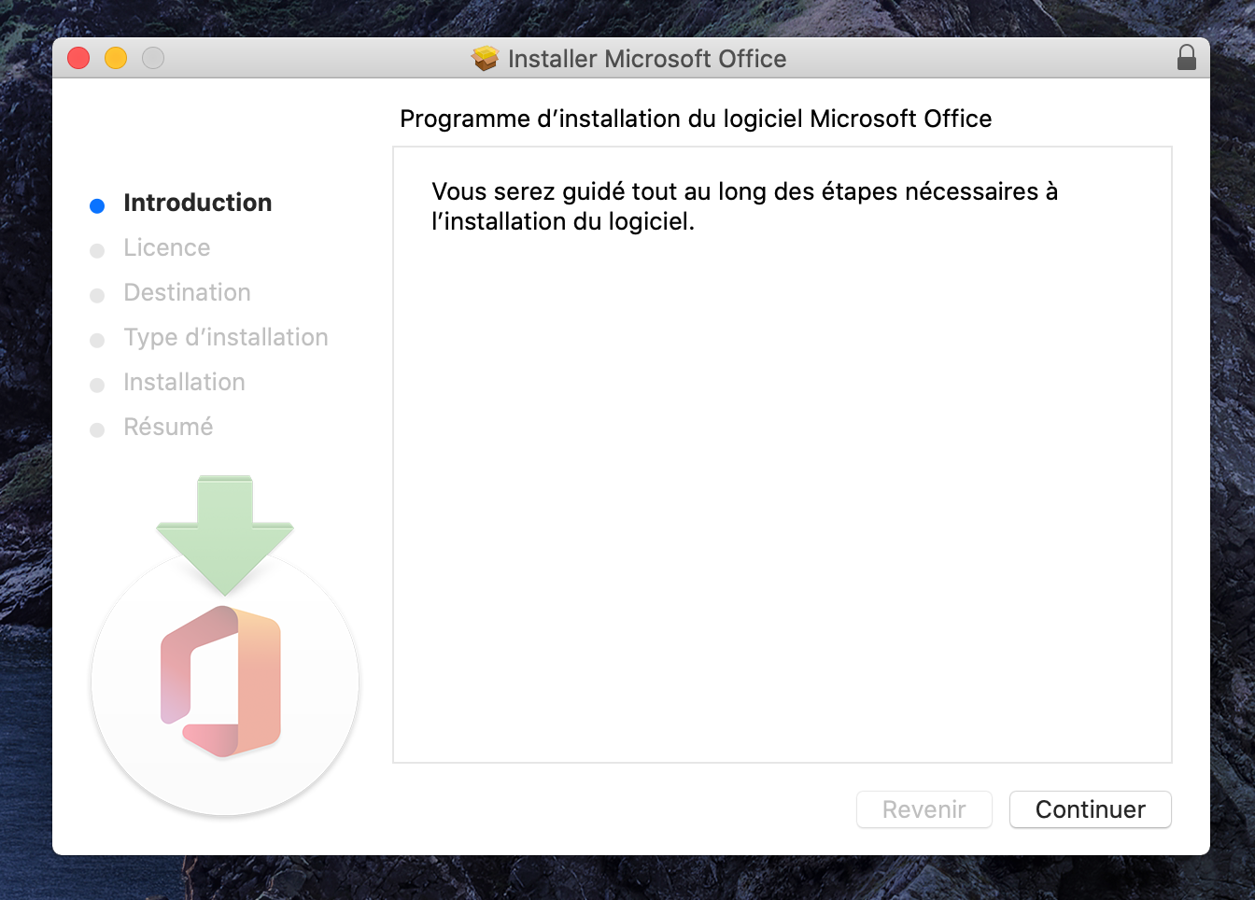1255x900 pixels.
Task: Select the Introduction step in sidebar
Action: tap(197, 203)
